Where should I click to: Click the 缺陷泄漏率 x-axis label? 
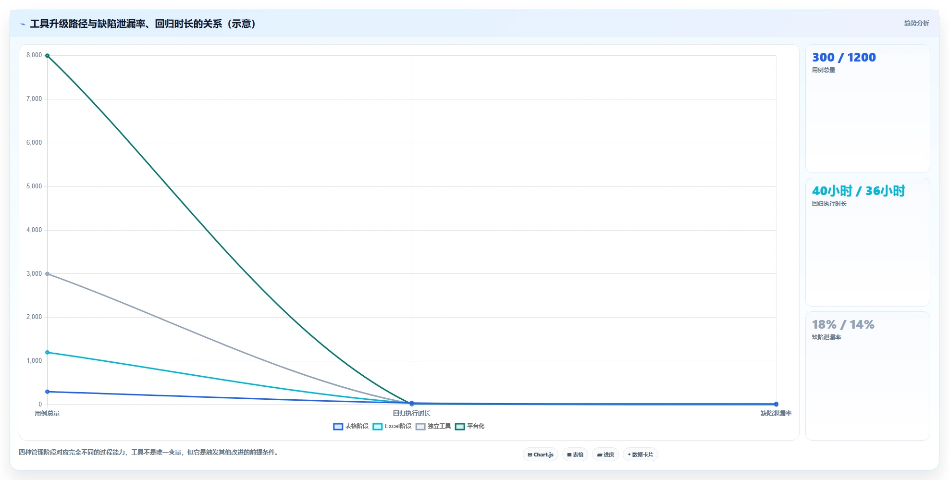pos(776,414)
